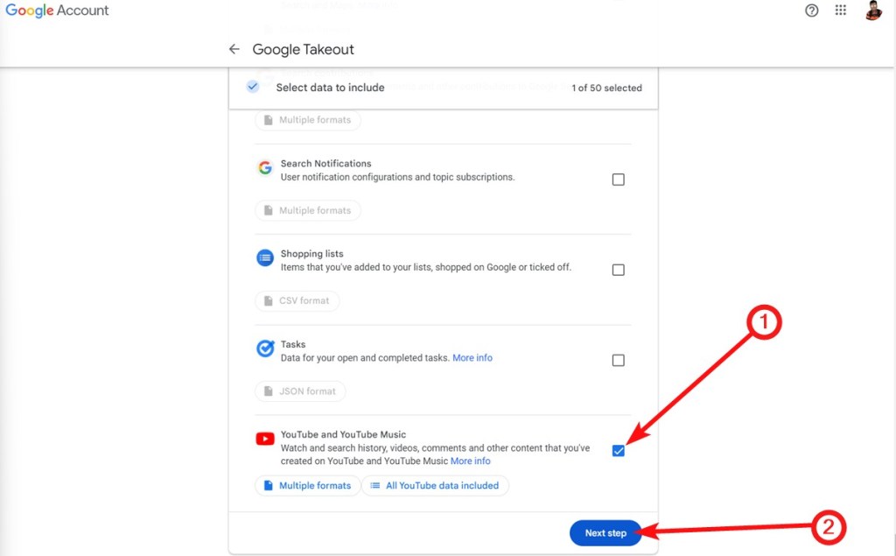Click the Shopping lists description text

[x=426, y=267]
